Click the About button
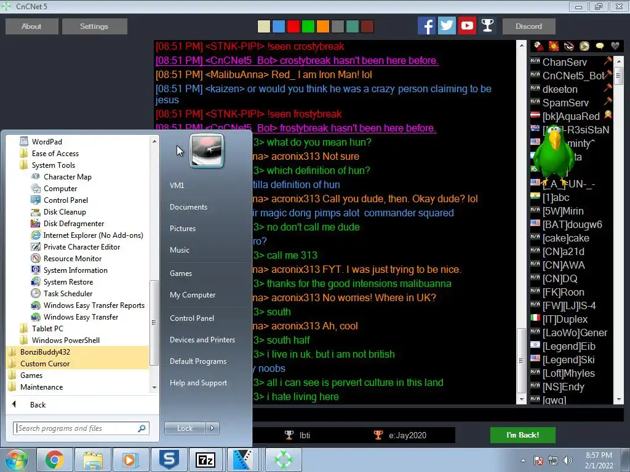The height and width of the screenshot is (472, 630). click(31, 26)
